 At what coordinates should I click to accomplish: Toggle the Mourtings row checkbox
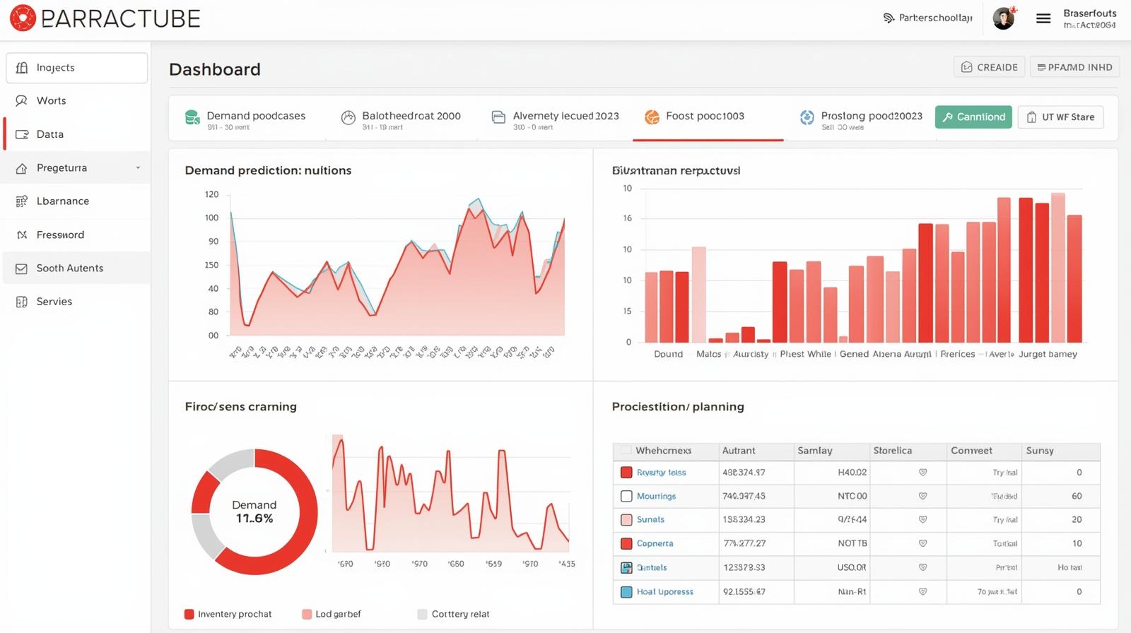click(626, 496)
